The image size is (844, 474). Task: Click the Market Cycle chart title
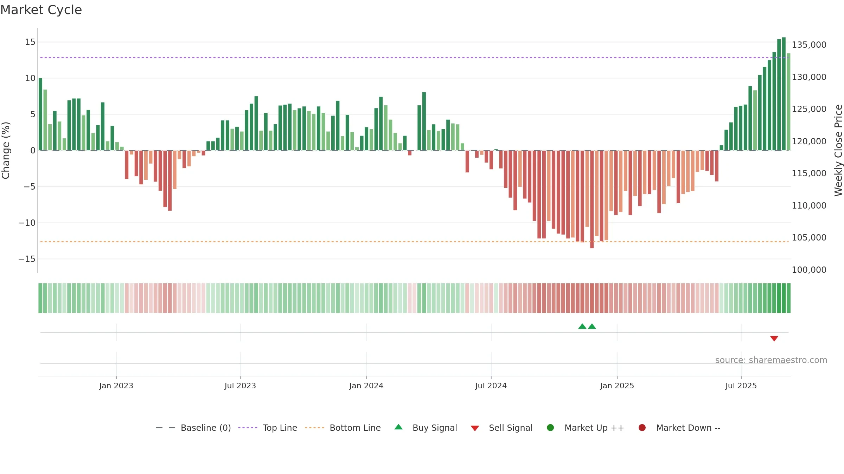point(41,10)
